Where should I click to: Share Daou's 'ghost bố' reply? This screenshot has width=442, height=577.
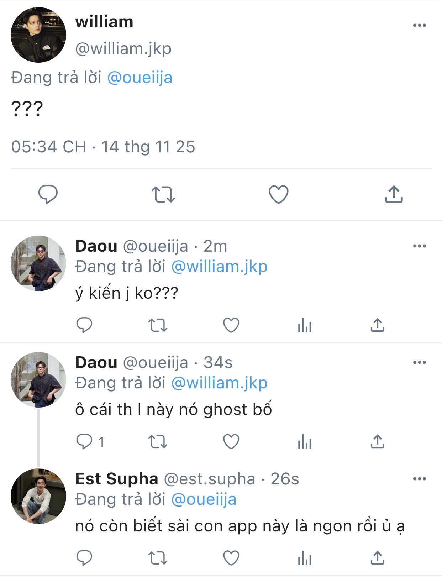pyautogui.click(x=377, y=442)
